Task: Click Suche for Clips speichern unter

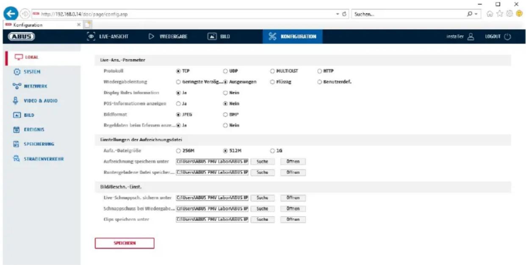Action: point(263,219)
